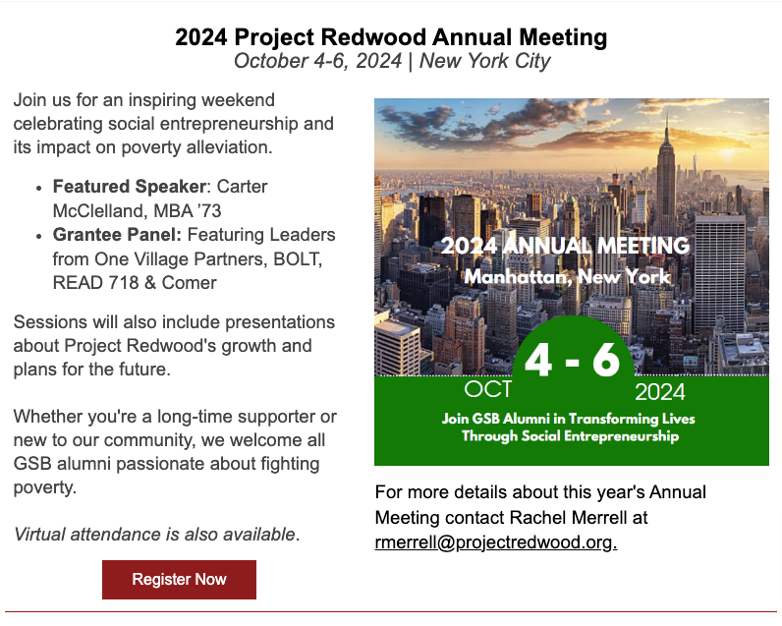Click the Virtual attendance is also available note
Screen dimensions: 782x626
[x=157, y=535]
